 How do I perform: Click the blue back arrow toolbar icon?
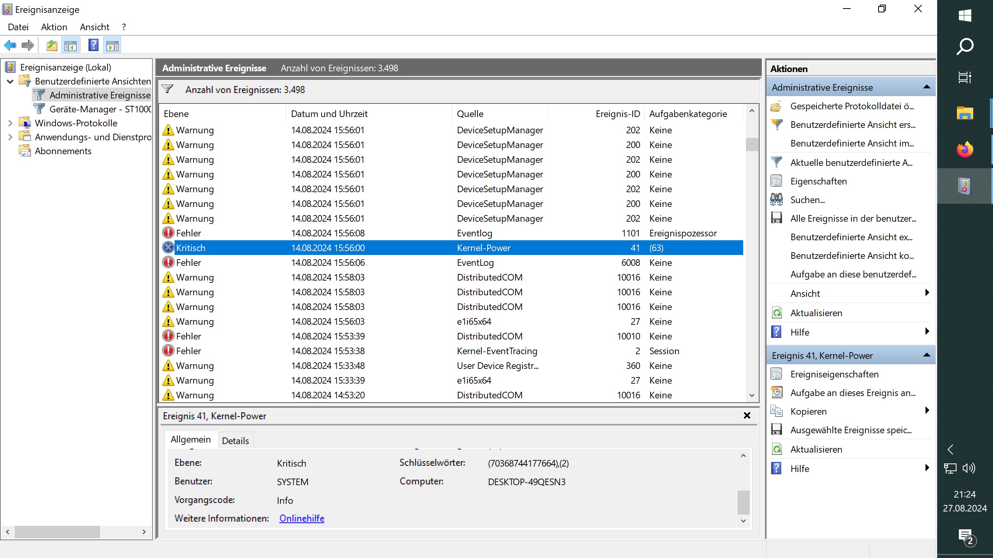pos(10,46)
